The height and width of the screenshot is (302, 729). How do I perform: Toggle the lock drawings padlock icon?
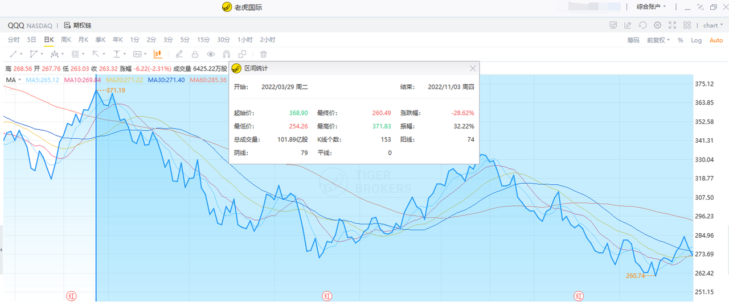pyautogui.click(x=195, y=54)
